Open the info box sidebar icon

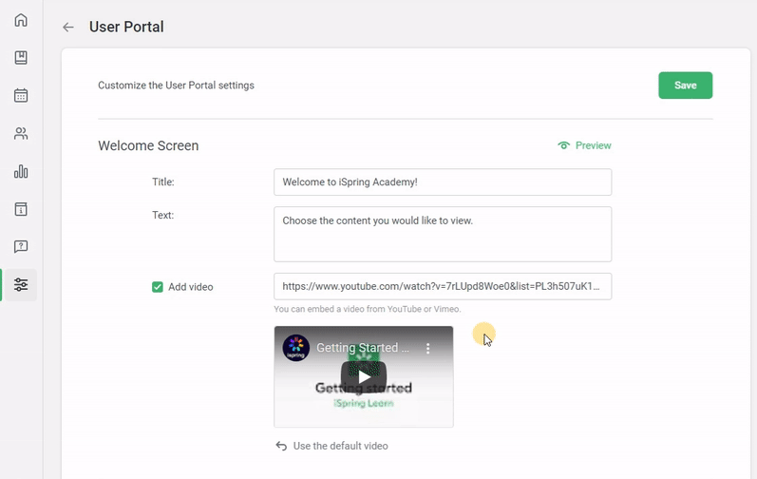pyautogui.click(x=21, y=209)
